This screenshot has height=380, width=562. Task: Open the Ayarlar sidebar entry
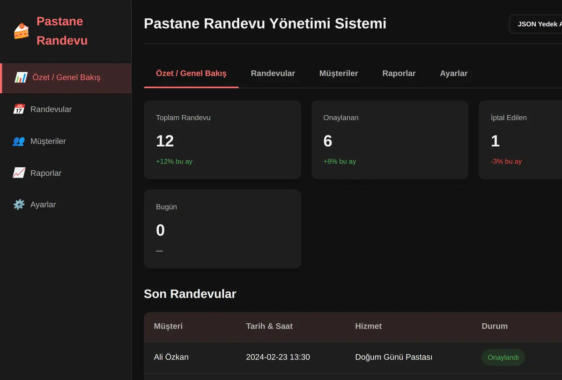click(x=43, y=205)
